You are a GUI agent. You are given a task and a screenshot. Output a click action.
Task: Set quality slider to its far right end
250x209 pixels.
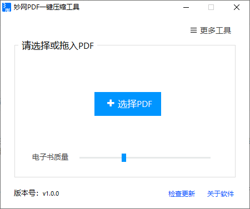[x=209, y=157]
